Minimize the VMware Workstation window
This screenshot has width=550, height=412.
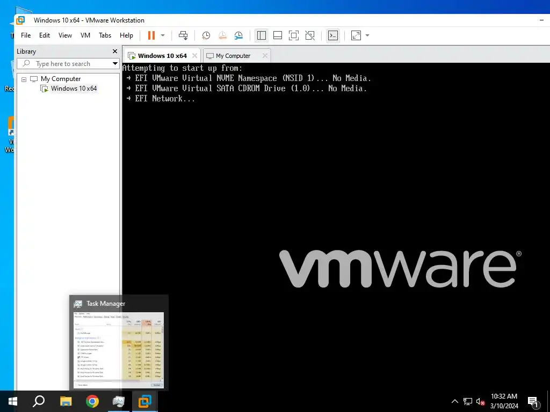541,20
